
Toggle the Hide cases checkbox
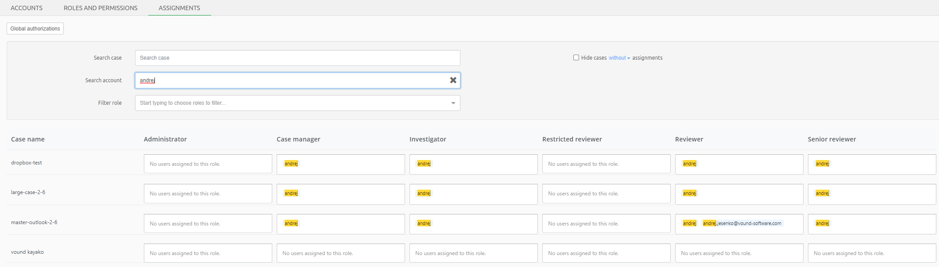tap(576, 57)
